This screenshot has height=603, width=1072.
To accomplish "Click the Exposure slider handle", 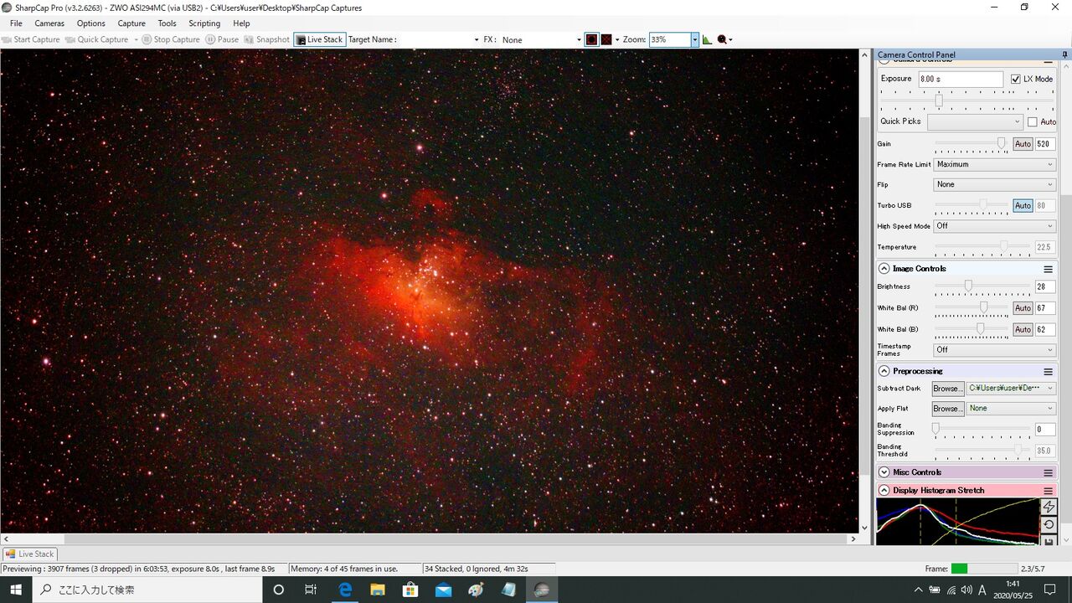I will pos(939,100).
